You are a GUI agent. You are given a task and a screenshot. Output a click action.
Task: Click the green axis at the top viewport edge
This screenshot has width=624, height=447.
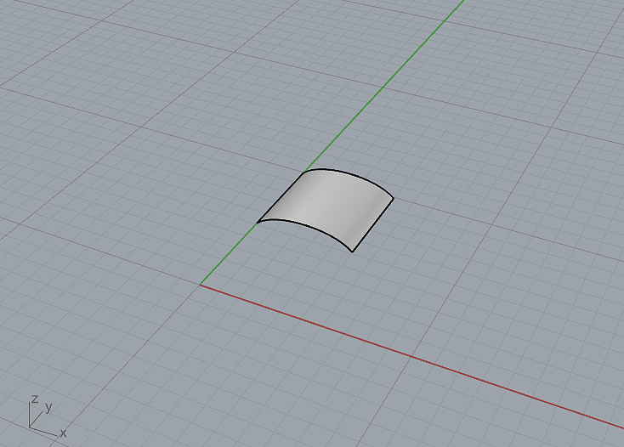click(x=463, y=3)
